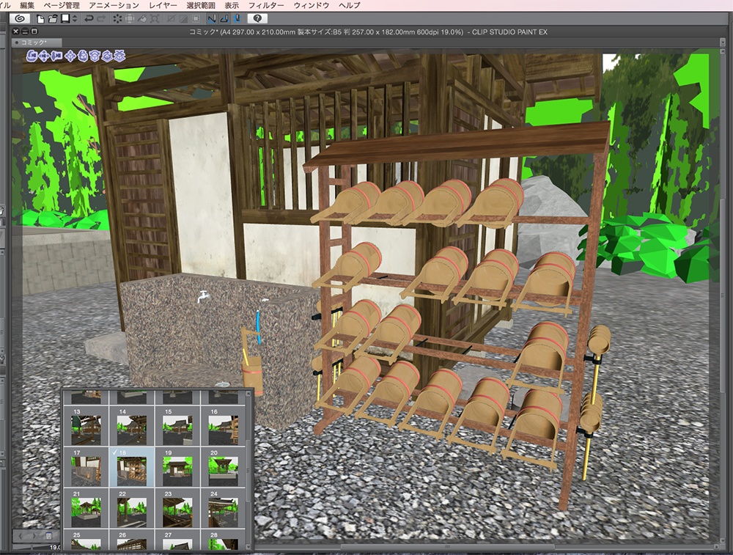Screen dimensions: 733x555
Task: Click preset list scroll-up arrow
Action: (249, 394)
